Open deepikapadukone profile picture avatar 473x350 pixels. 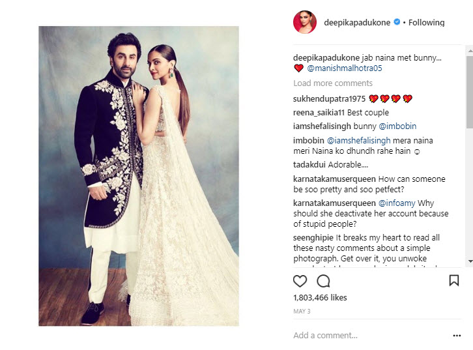(305, 22)
